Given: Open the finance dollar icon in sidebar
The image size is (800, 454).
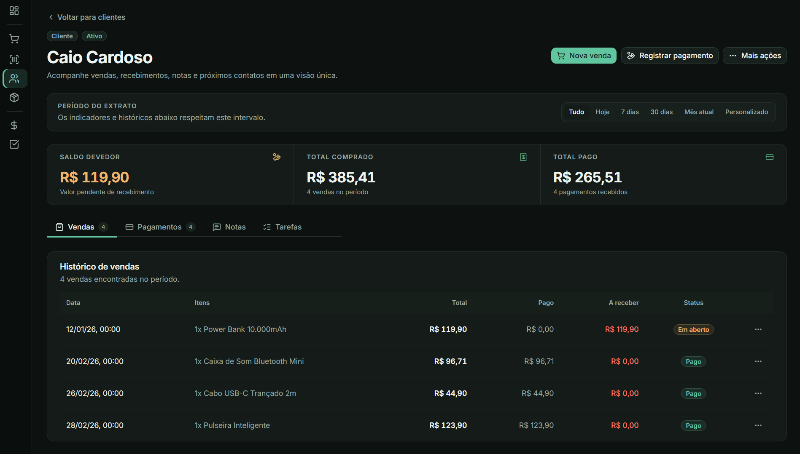Looking at the screenshot, I should 14,125.
